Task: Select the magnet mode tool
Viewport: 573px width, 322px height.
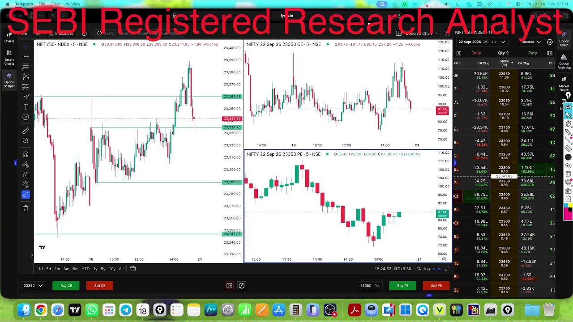Action: (x=26, y=154)
